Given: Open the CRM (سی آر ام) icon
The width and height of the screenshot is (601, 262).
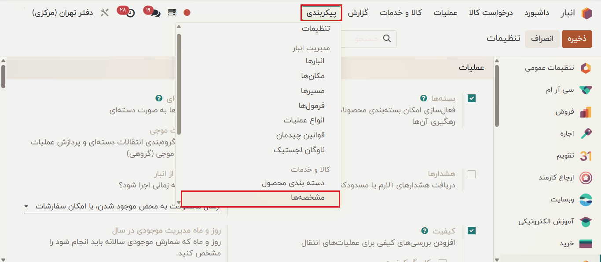Looking at the screenshot, I should [x=586, y=90].
